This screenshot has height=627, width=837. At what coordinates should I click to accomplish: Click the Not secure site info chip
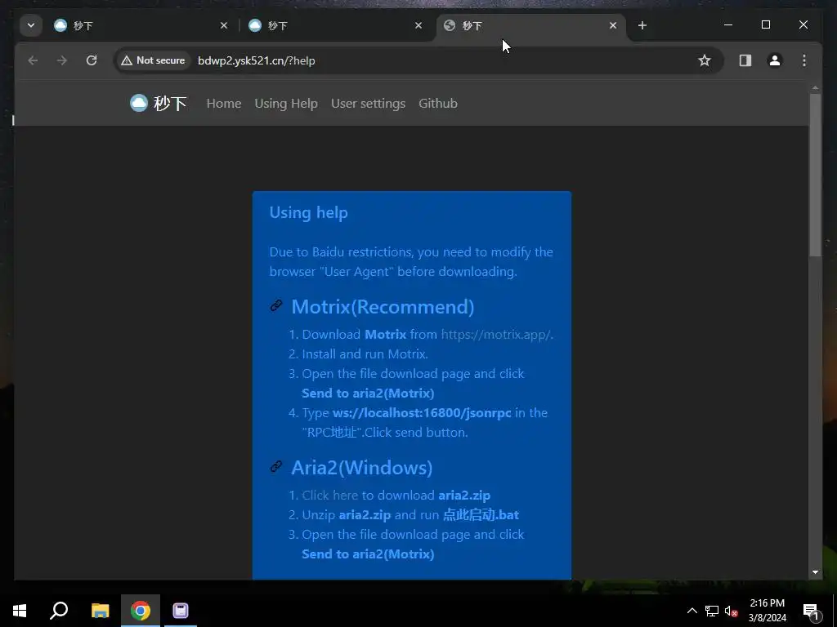click(x=153, y=60)
